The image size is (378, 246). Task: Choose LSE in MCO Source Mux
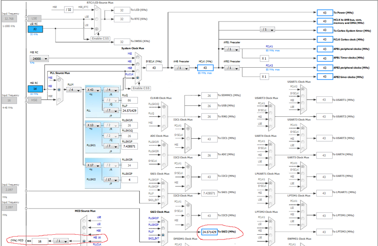tap(84, 220)
